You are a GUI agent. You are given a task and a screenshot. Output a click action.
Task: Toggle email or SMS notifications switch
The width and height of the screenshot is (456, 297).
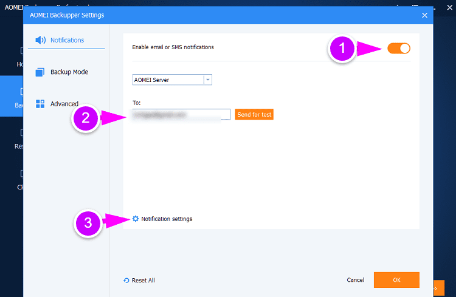[x=399, y=48]
